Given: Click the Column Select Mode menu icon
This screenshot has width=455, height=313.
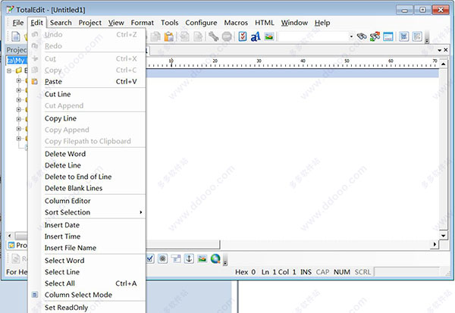Looking at the screenshot, I should tap(35, 295).
